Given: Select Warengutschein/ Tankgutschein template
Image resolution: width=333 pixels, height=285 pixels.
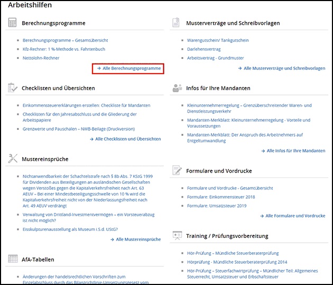Looking at the screenshot, I should 218,40.
